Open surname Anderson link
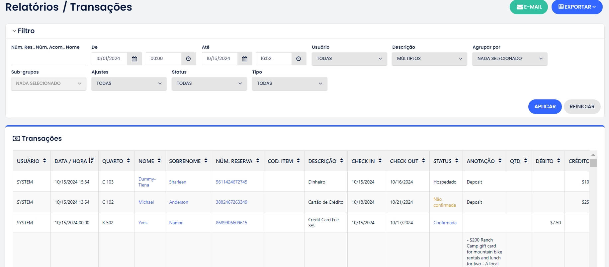This screenshot has height=267, width=609. pyautogui.click(x=179, y=202)
